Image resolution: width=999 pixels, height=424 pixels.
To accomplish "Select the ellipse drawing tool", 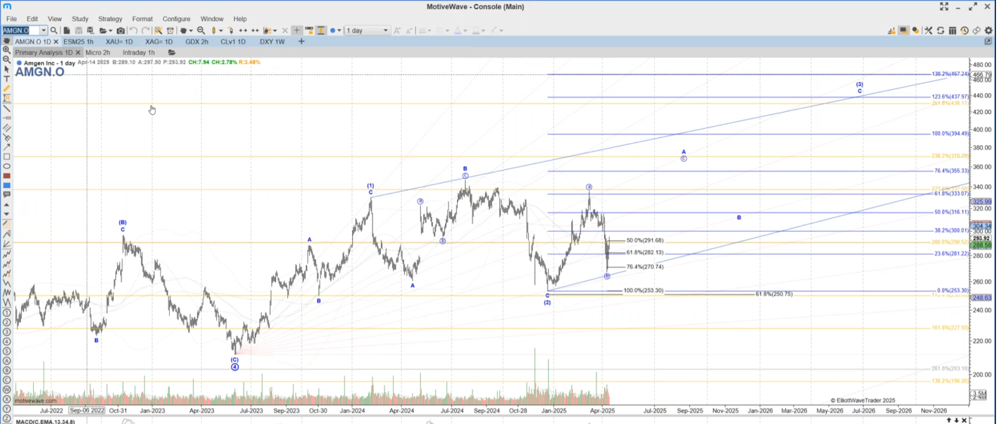I will click(7, 167).
